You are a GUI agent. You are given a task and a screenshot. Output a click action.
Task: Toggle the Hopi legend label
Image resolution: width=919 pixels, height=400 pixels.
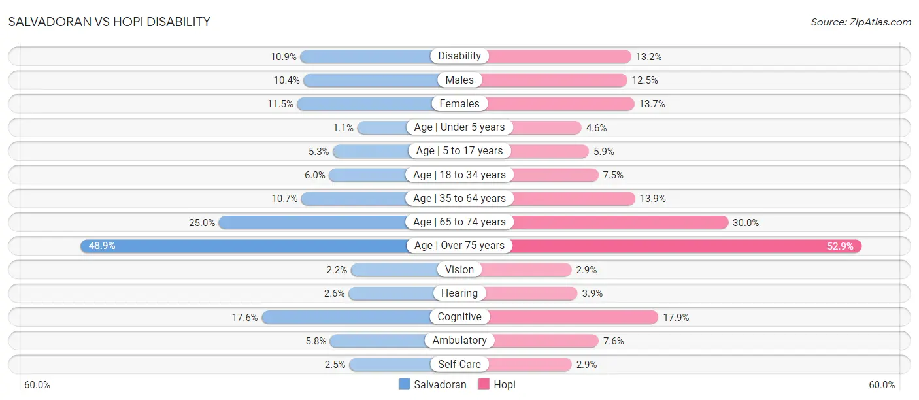point(505,384)
